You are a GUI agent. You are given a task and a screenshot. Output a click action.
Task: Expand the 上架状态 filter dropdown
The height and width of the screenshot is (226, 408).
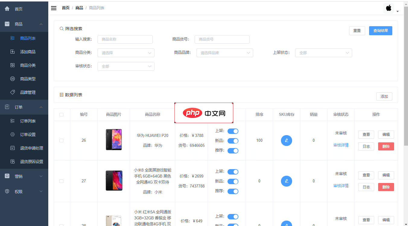323,53
